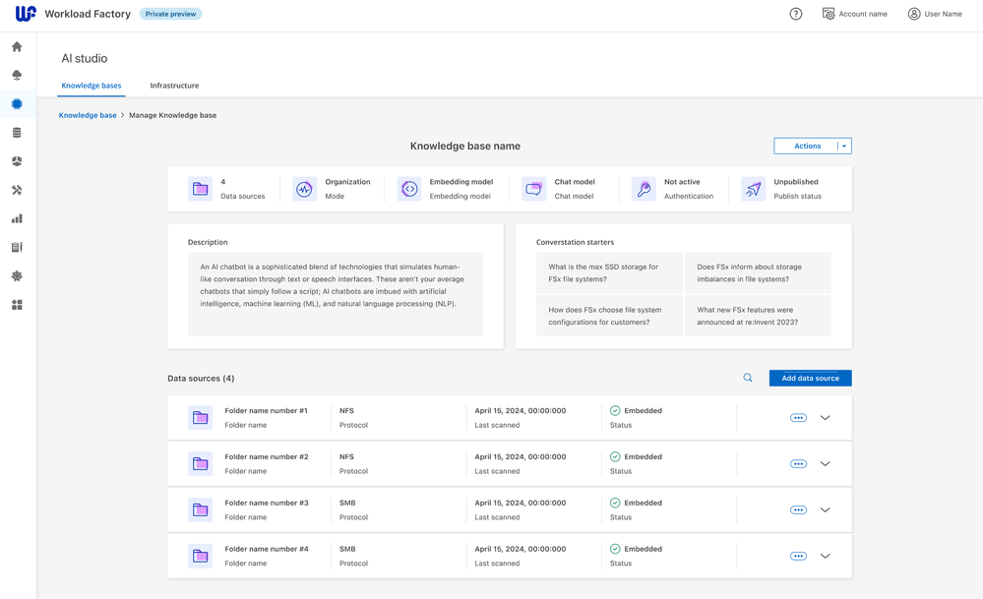Click the Knowledge base name heading
Image resolution: width=983 pixels, height=599 pixels.
pyautogui.click(x=465, y=146)
